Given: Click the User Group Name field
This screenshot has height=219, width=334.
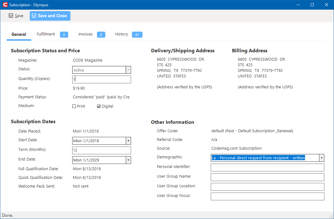Looking at the screenshot, I should (x=267, y=177).
